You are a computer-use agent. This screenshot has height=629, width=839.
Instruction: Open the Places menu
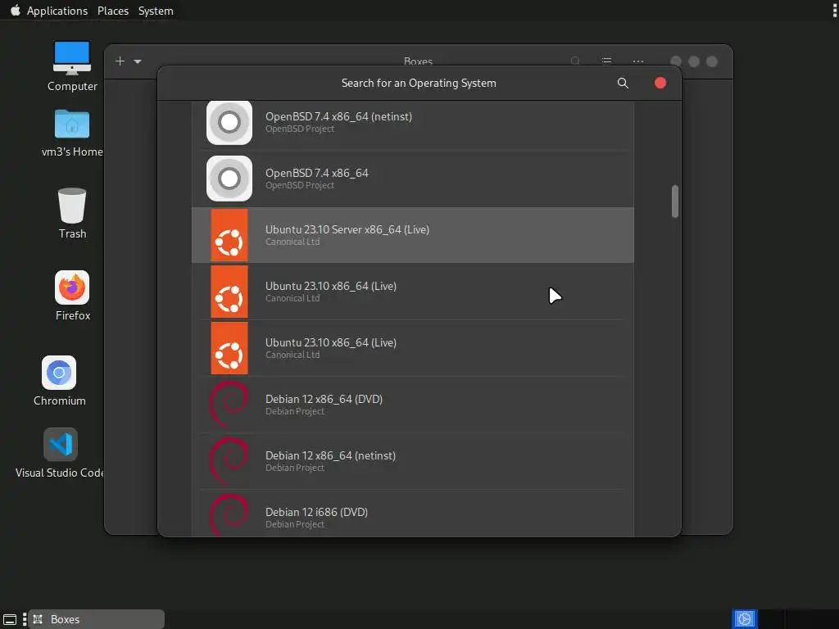click(113, 11)
